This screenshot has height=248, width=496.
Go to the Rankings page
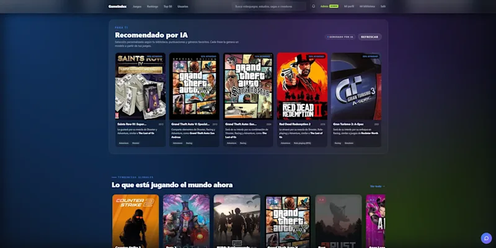pyautogui.click(x=153, y=6)
